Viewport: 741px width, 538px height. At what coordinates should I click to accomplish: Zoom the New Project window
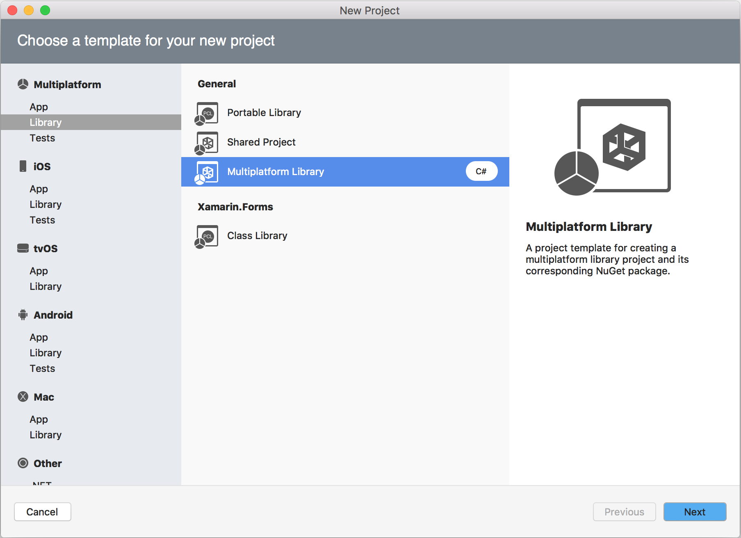click(45, 10)
